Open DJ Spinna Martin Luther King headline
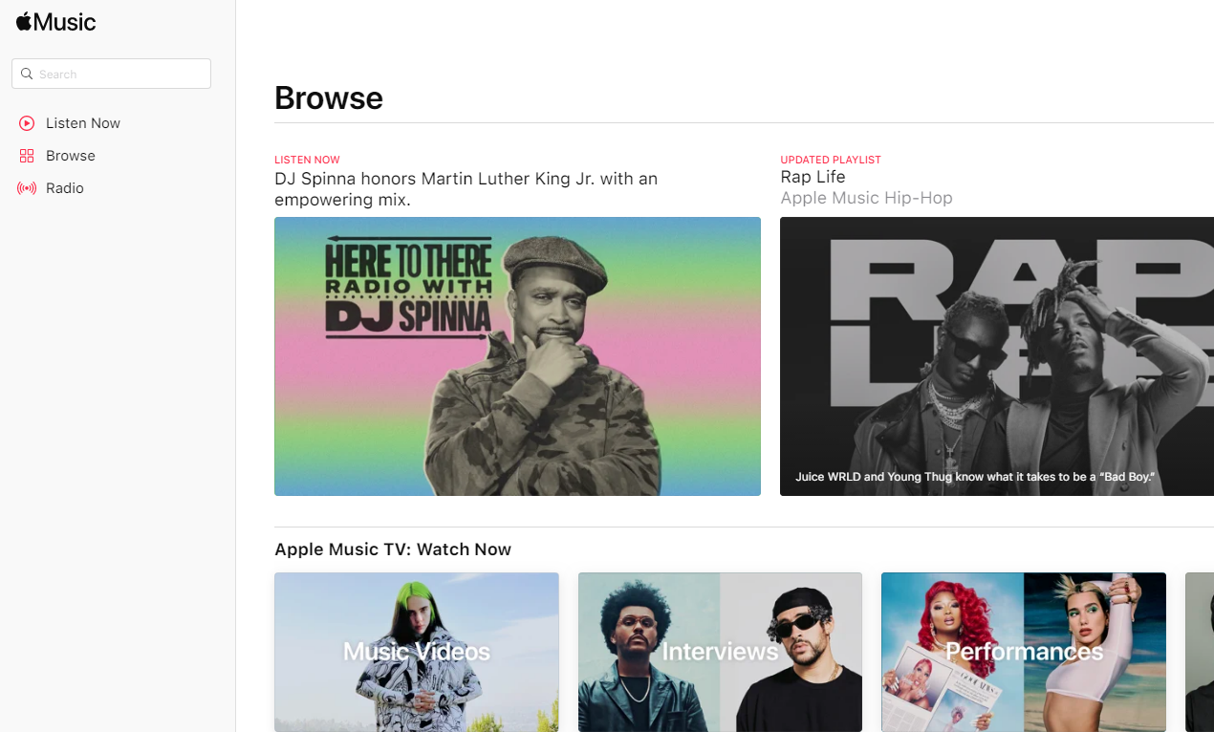The height and width of the screenshot is (732, 1214). pyautogui.click(x=466, y=189)
